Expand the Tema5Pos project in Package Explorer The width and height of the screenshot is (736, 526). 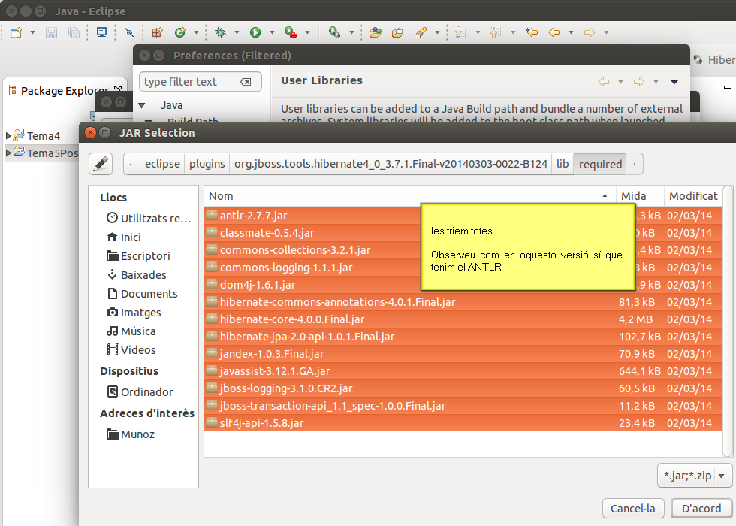coord(8,153)
